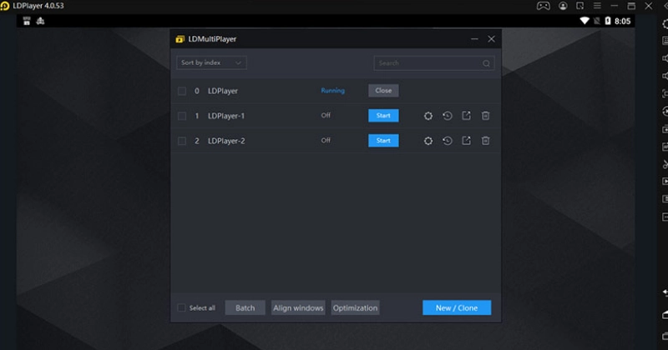The width and height of the screenshot is (668, 350).
Task: Check the LDPlayer index 0 checkbox
Action: [182, 91]
